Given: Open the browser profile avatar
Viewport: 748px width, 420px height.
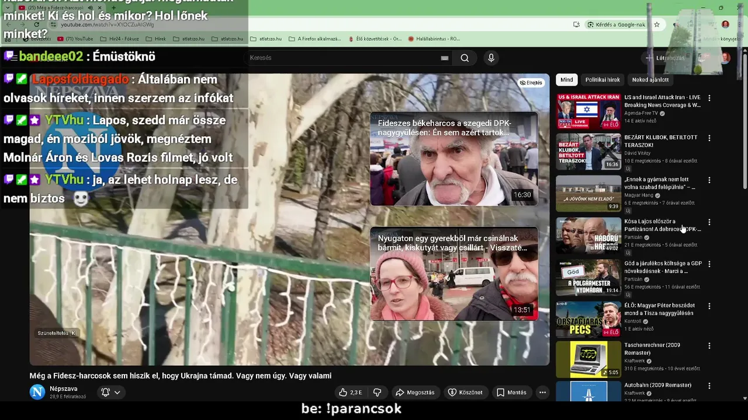Looking at the screenshot, I should pos(725,24).
